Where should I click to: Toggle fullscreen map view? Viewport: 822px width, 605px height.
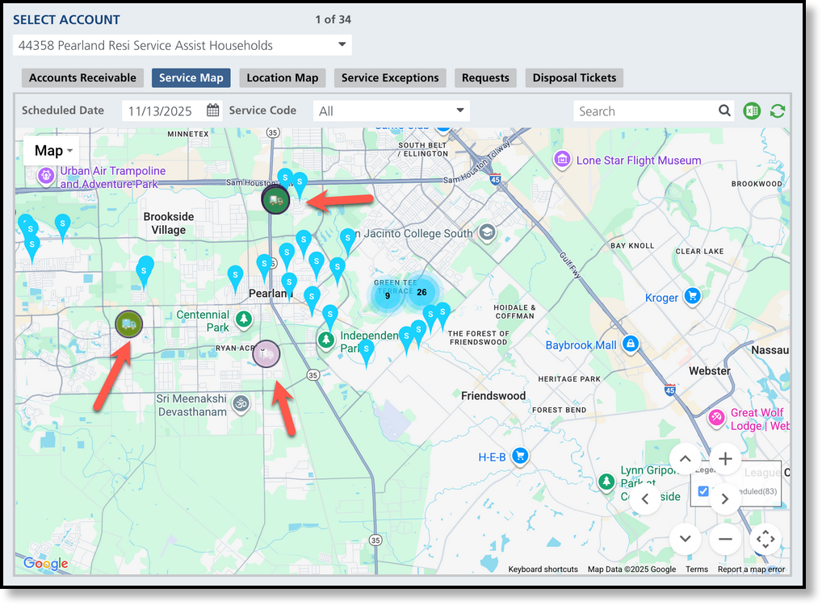pyautogui.click(x=765, y=539)
